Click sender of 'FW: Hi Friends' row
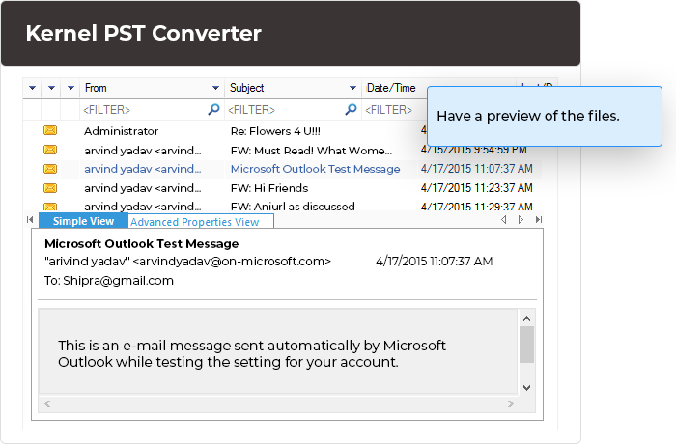This screenshot has height=444, width=676. point(142,188)
